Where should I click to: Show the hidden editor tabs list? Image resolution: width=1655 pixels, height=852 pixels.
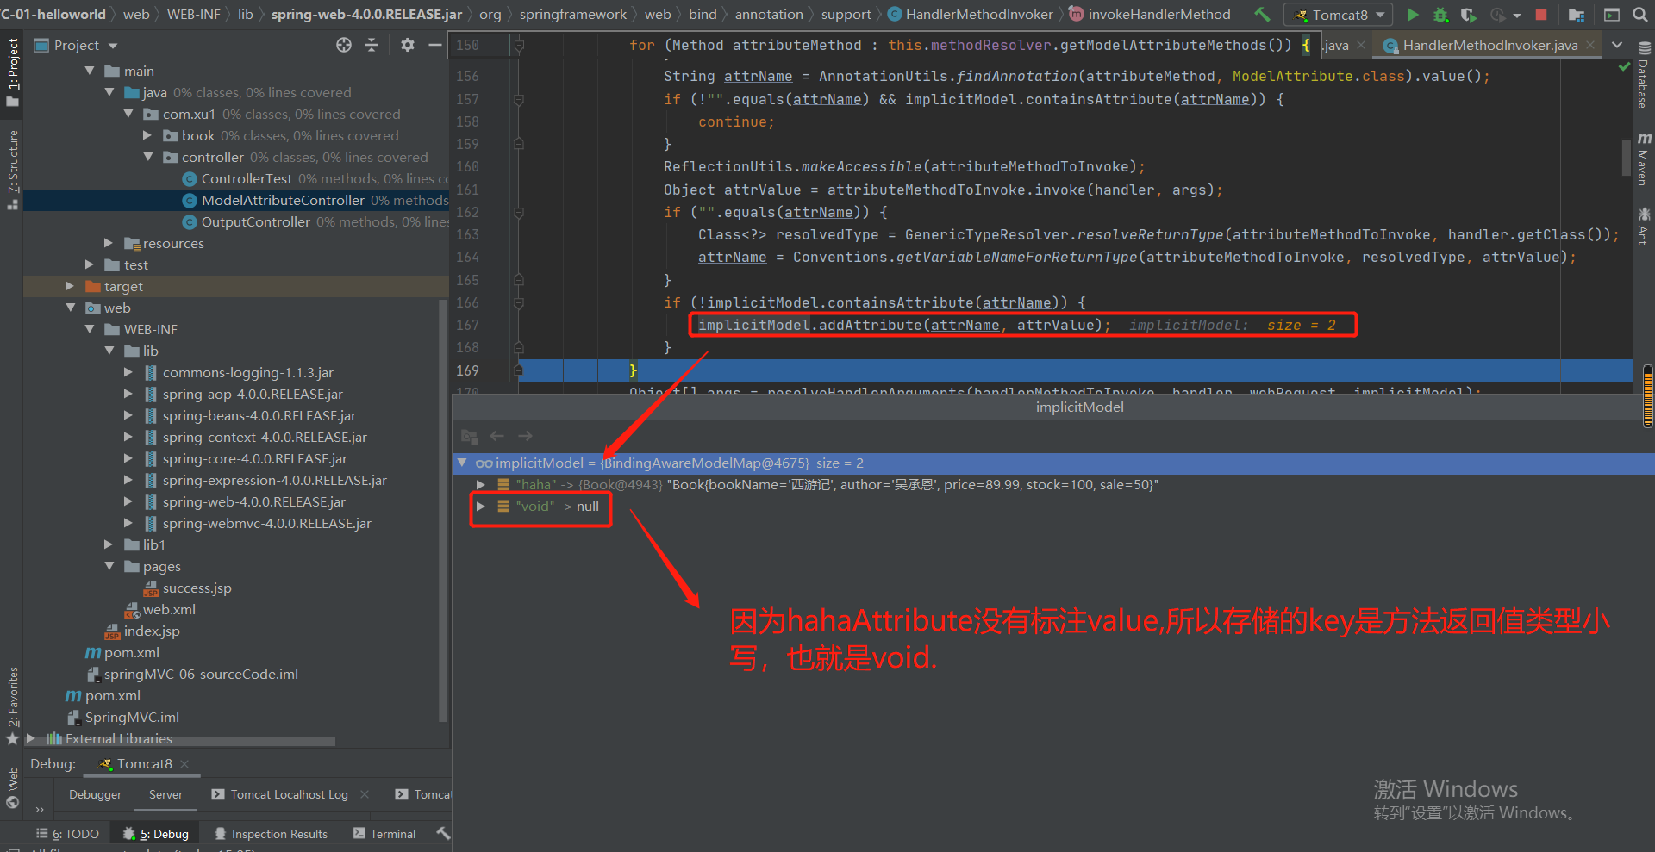click(1617, 45)
